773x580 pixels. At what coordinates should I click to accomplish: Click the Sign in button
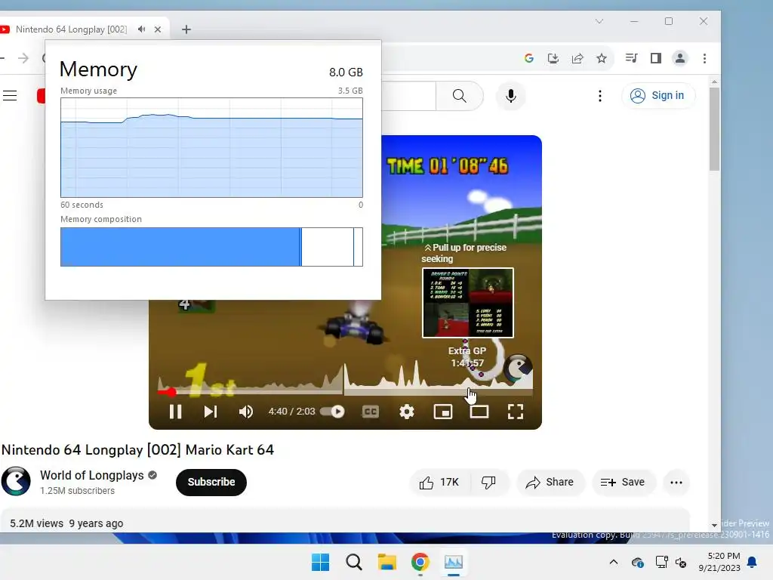658,95
